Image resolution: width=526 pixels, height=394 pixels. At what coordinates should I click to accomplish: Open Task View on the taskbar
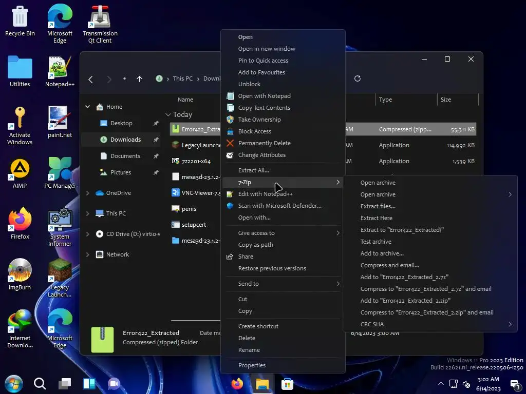[x=64, y=384]
